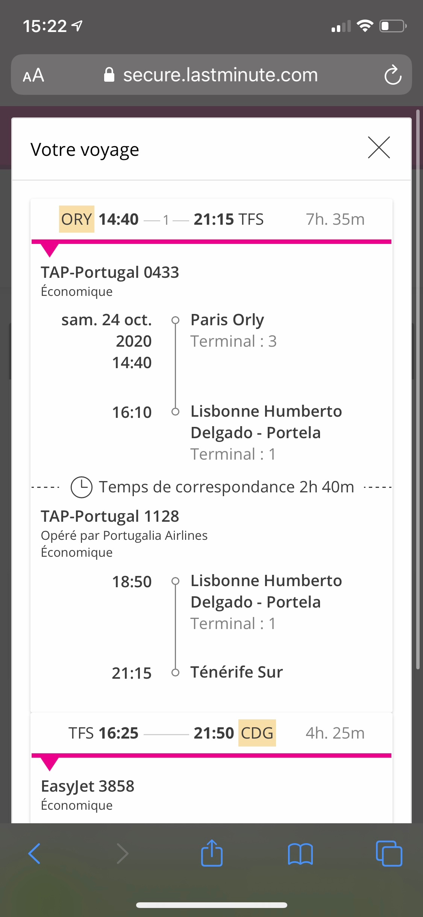This screenshot has width=423, height=917.
Task: Tap the EasyJet 3858 flight title
Action: 88,786
